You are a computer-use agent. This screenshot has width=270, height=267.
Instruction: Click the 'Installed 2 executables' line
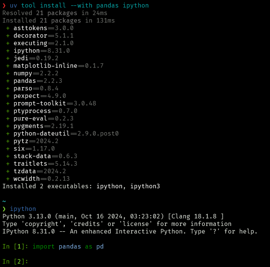click(x=81, y=186)
